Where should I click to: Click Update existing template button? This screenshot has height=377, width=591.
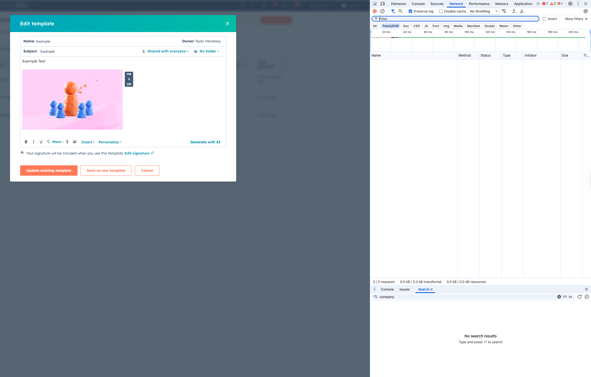[49, 171]
